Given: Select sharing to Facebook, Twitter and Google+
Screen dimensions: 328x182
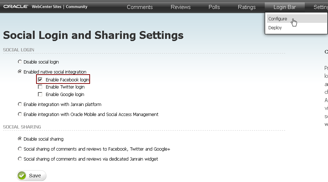Looking at the screenshot, I should click(x=20, y=149).
